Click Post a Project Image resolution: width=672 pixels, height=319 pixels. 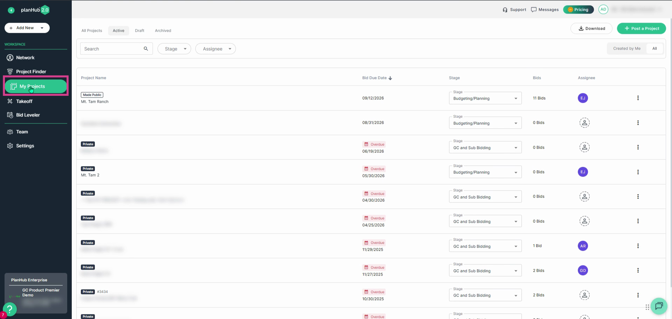coord(642,29)
